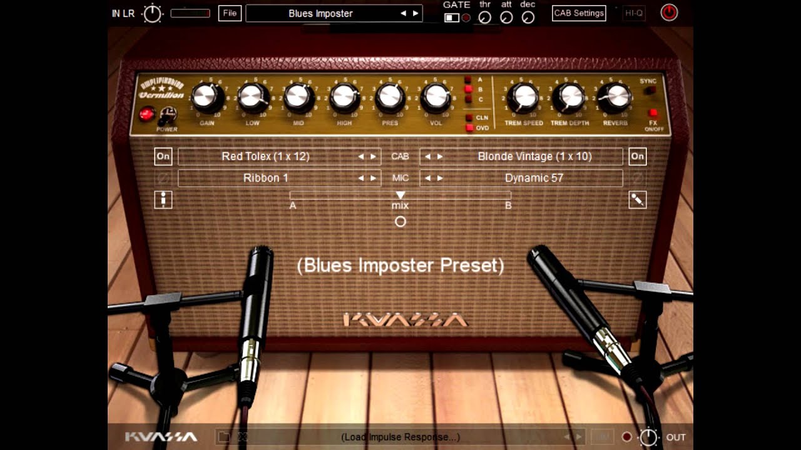The height and width of the screenshot is (450, 801).
Task: Select previous mic before Dynamic 57
Action: [428, 178]
